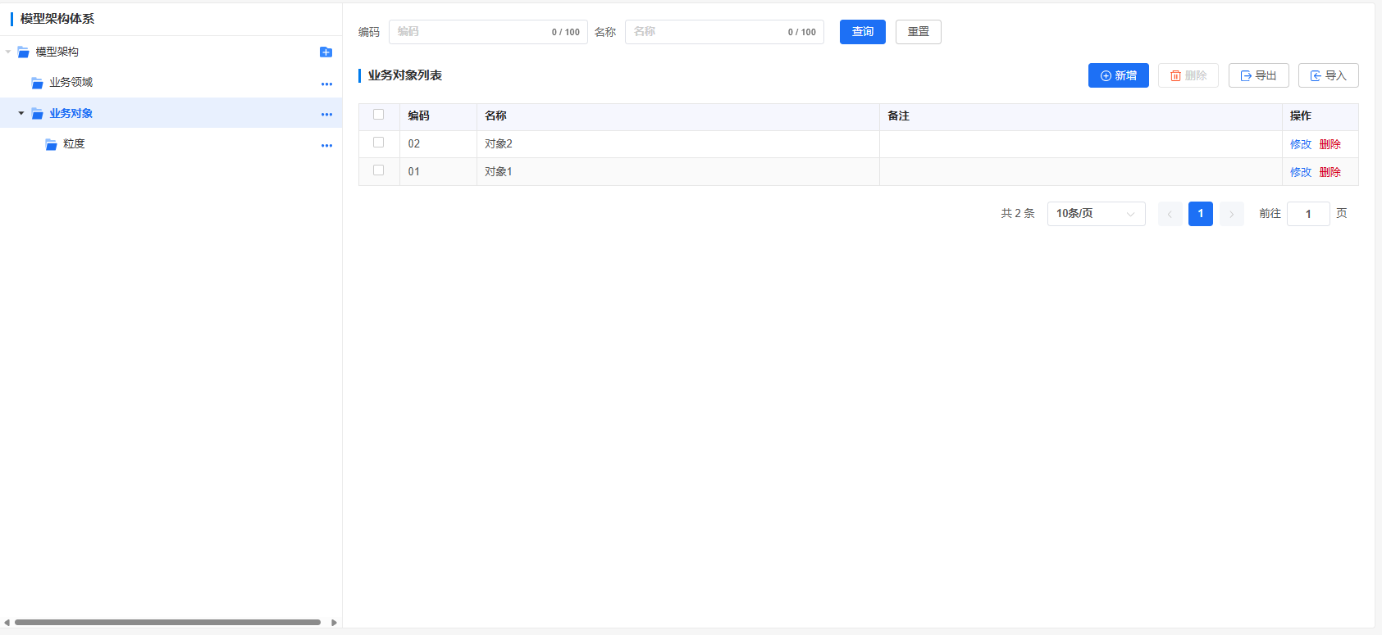Screen dimensions: 1382x635
Task: Click 修改 for 对象1 row
Action: point(1301,172)
